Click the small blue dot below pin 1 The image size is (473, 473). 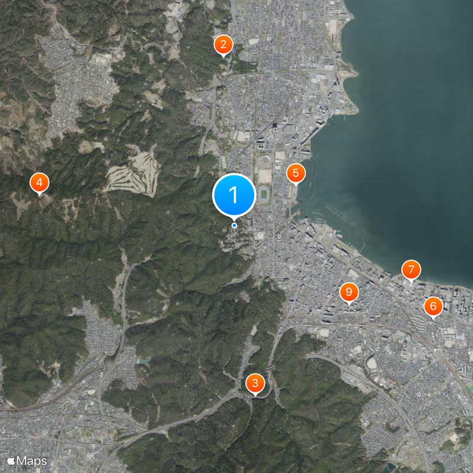point(234,225)
